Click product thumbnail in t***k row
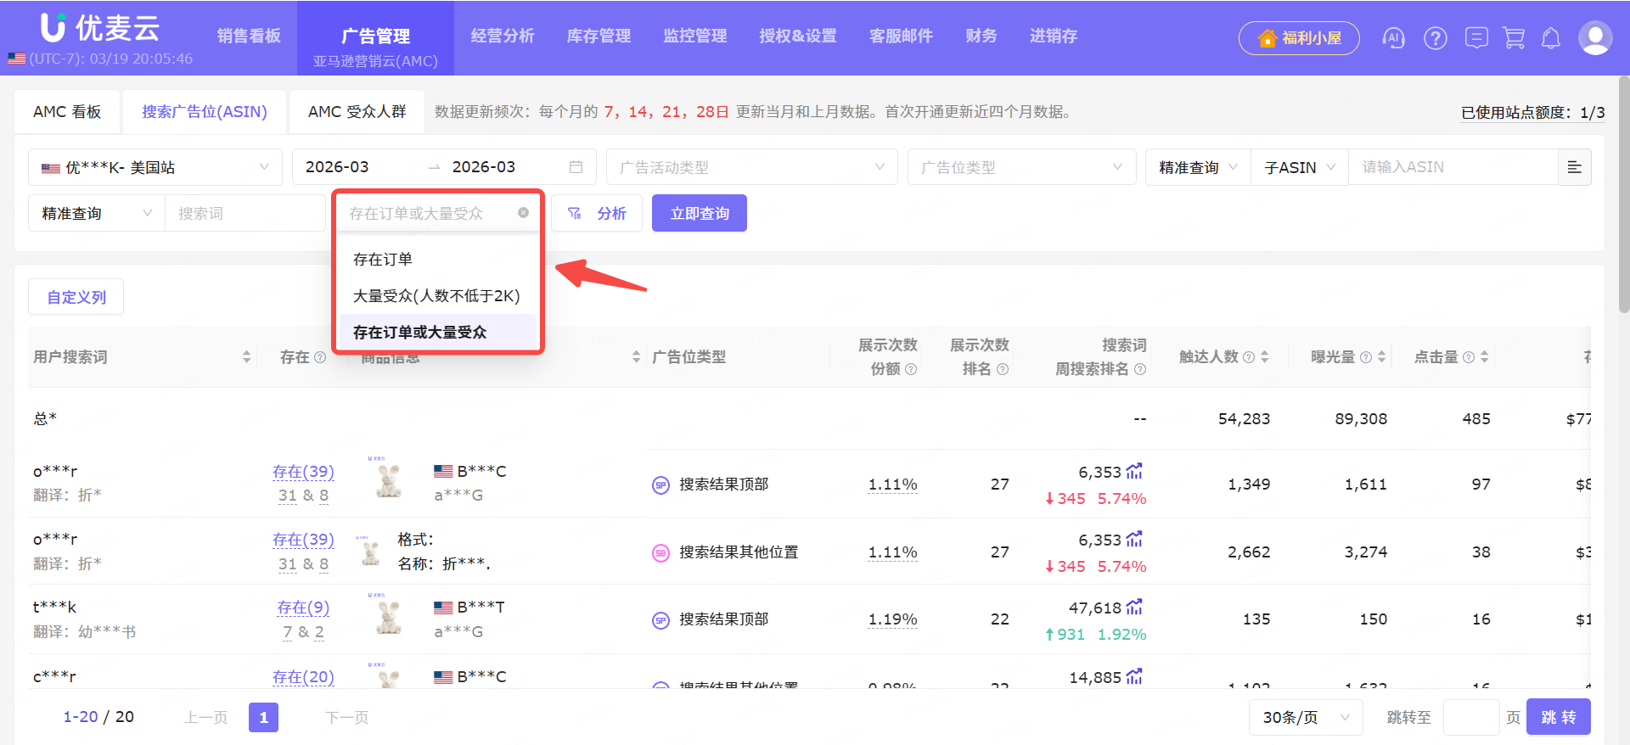The image size is (1630, 745). pyautogui.click(x=389, y=617)
